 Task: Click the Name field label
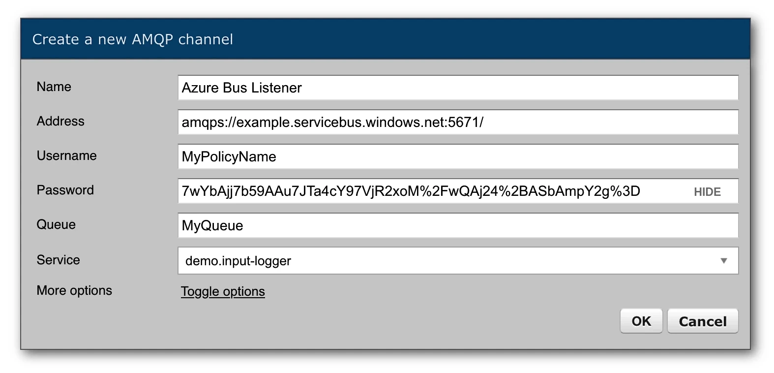pos(54,87)
